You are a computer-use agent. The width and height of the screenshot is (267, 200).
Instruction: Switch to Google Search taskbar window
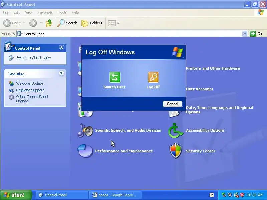(x=115, y=195)
